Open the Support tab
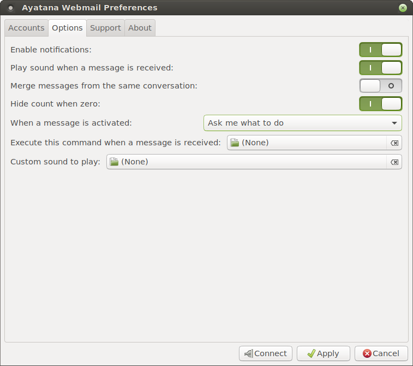The height and width of the screenshot is (366, 413). [x=105, y=28]
